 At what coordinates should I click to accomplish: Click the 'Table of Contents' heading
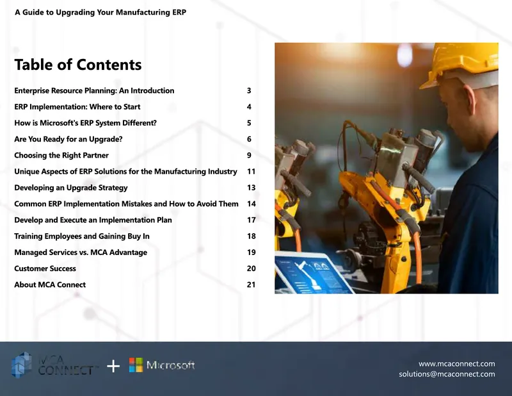[78, 65]
